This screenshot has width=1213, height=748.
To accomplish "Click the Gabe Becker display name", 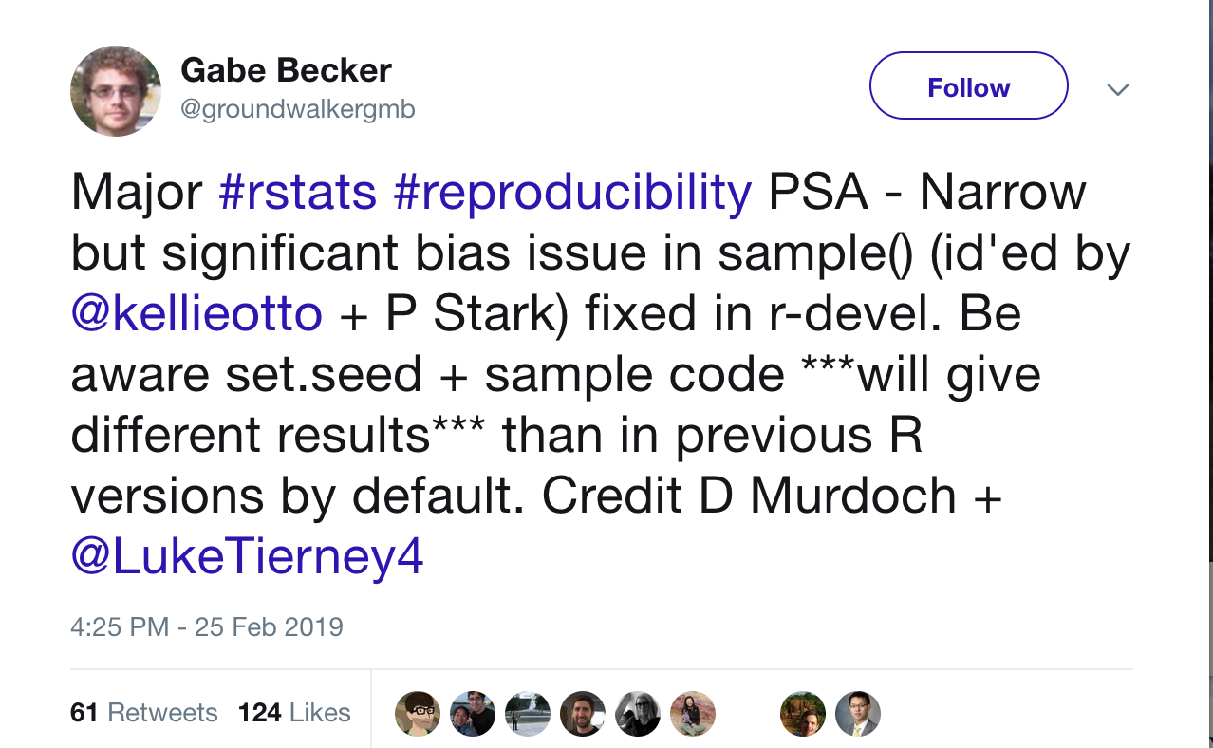I will pos(286,70).
